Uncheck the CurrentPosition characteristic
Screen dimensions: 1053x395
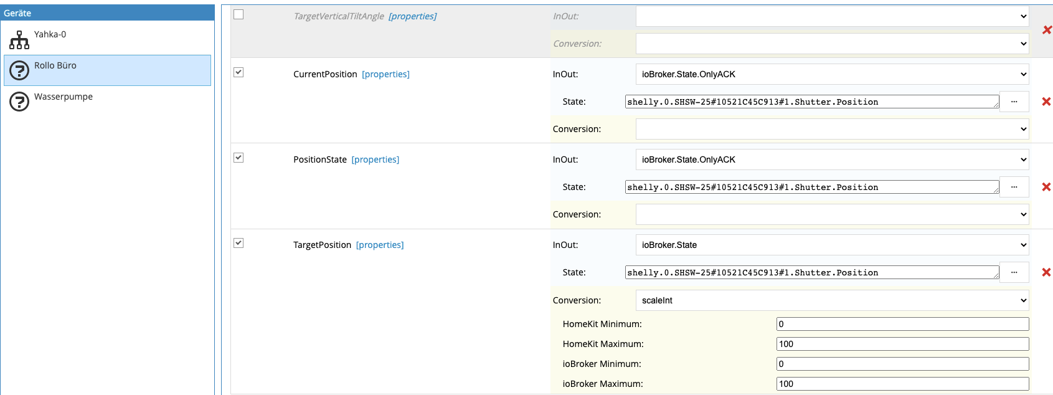point(238,72)
